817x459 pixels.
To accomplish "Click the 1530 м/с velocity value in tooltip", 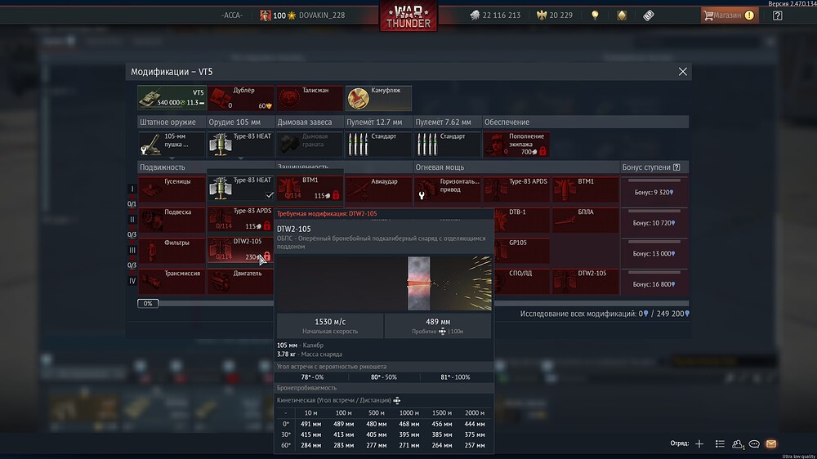I will (x=330, y=322).
